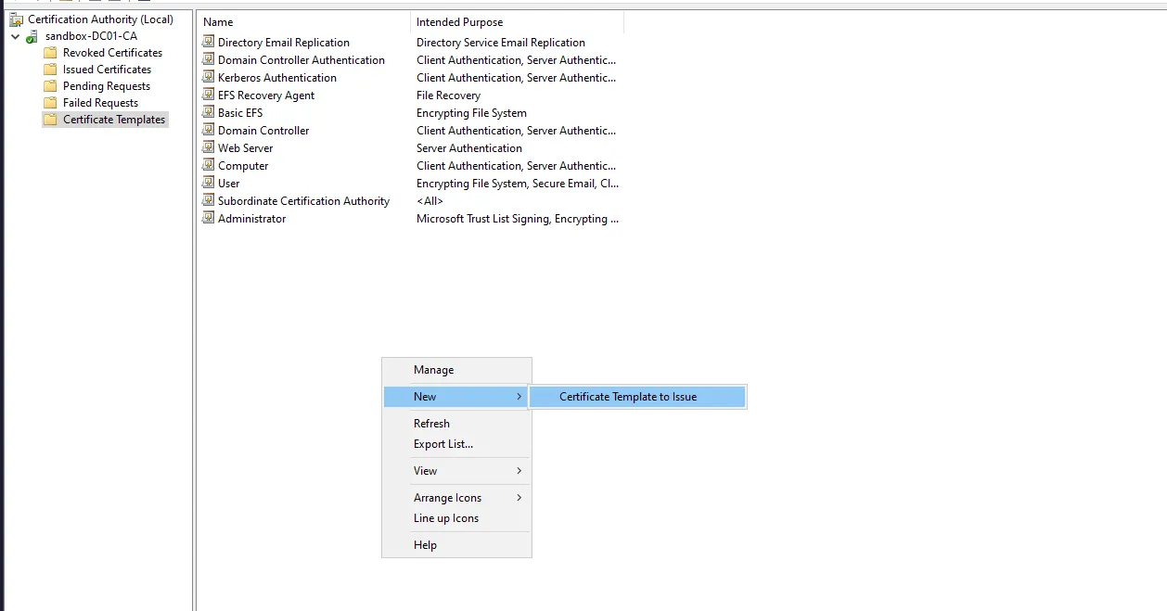Screen dimensions: 1167x611
Task: Select Manage from the context menu
Action: pyautogui.click(x=433, y=370)
